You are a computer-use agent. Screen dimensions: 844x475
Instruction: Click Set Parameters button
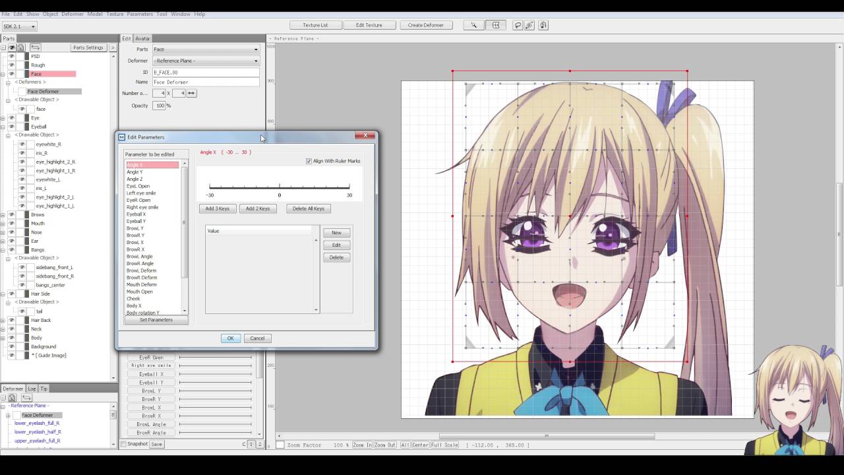[156, 320]
